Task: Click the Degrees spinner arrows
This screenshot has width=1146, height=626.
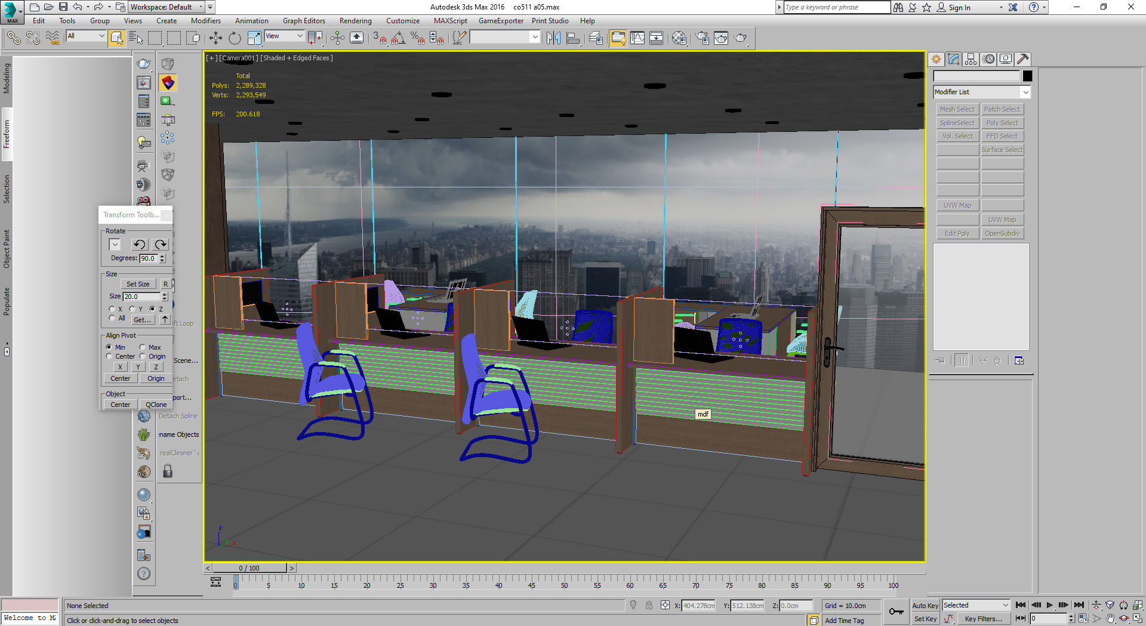Action: (x=162, y=258)
